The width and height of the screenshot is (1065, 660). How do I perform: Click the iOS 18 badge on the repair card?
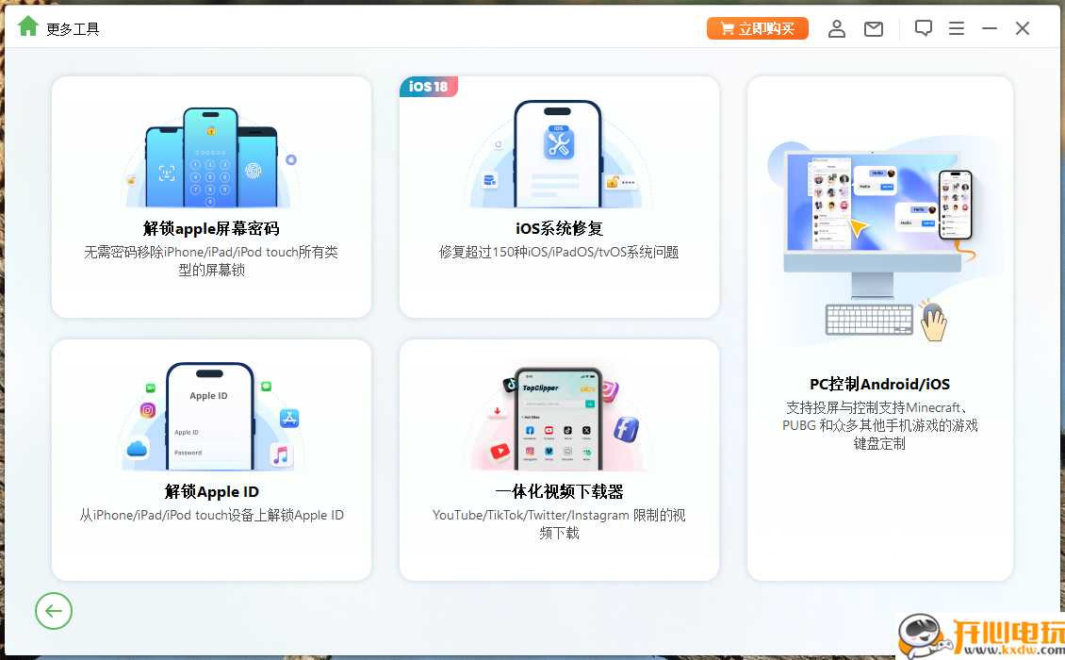429,86
